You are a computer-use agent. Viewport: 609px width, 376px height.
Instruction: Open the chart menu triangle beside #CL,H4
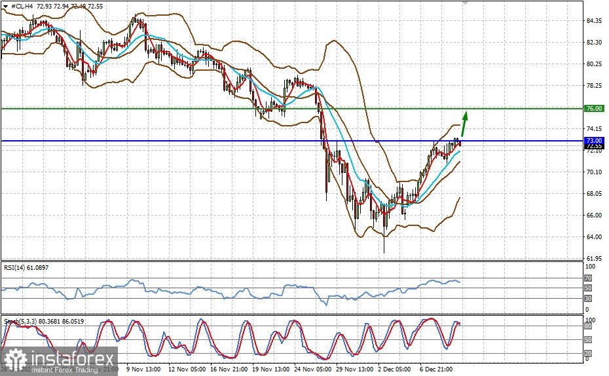[x=5, y=6]
